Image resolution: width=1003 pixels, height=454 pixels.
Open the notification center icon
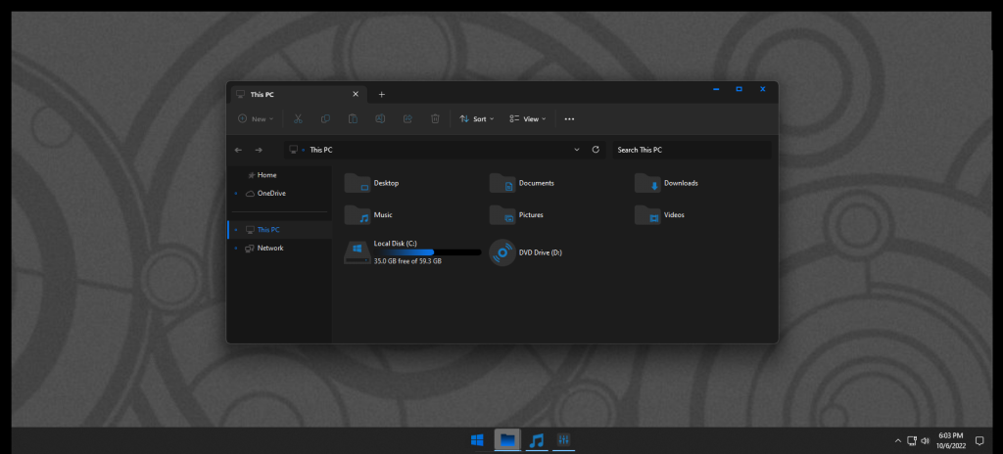[979, 440]
